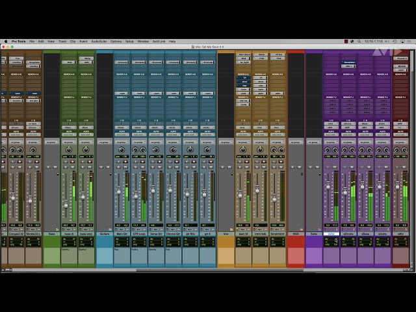Click input monitor button on GTR Loop track

[x=136, y=162]
